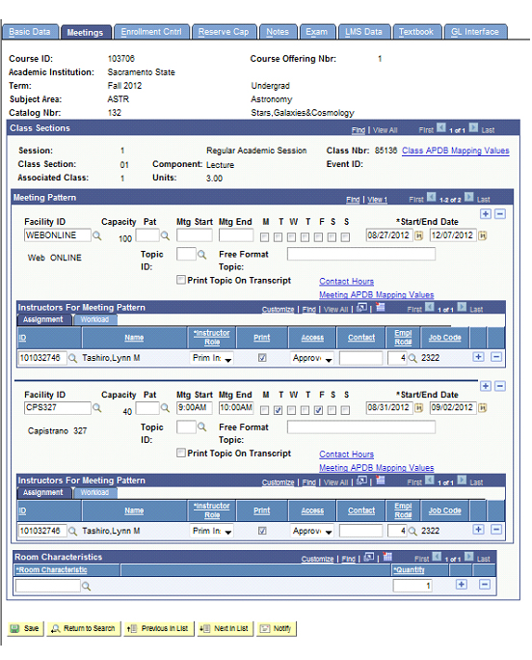Uncheck Tuesday for CPS327 meeting
The width and height of the screenshot is (532, 660).
click(278, 410)
